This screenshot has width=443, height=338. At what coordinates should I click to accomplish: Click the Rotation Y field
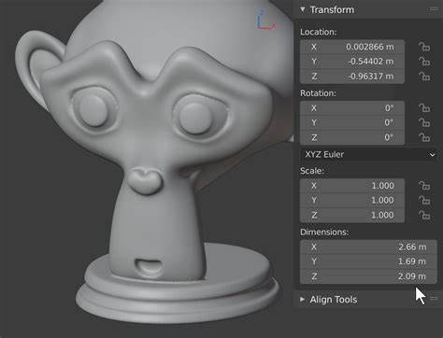(352, 123)
